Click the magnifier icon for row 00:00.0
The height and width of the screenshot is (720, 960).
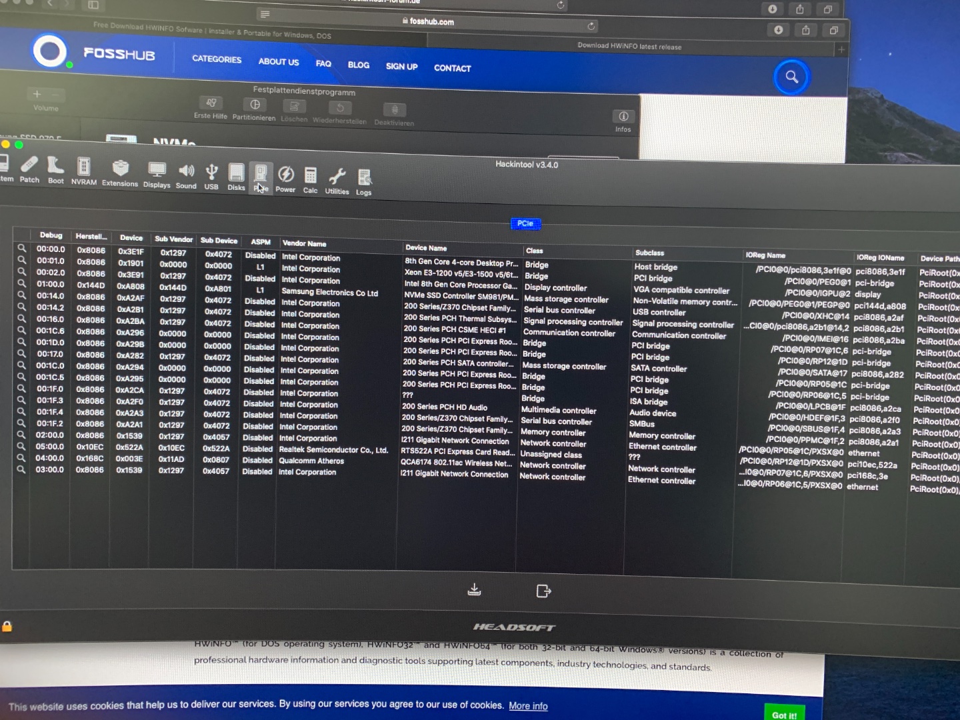[22, 248]
